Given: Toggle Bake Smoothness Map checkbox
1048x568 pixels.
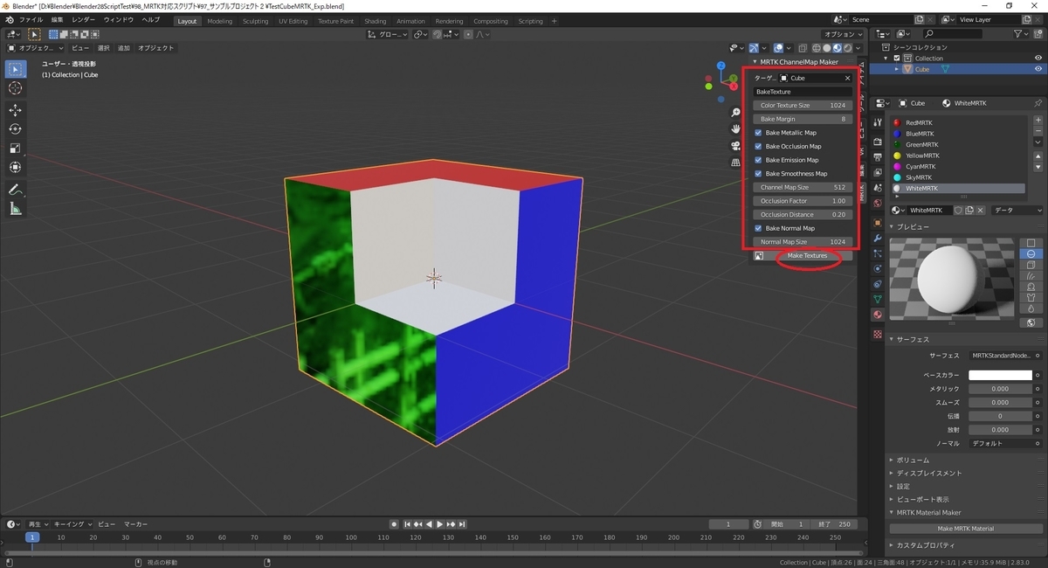Looking at the screenshot, I should (758, 174).
